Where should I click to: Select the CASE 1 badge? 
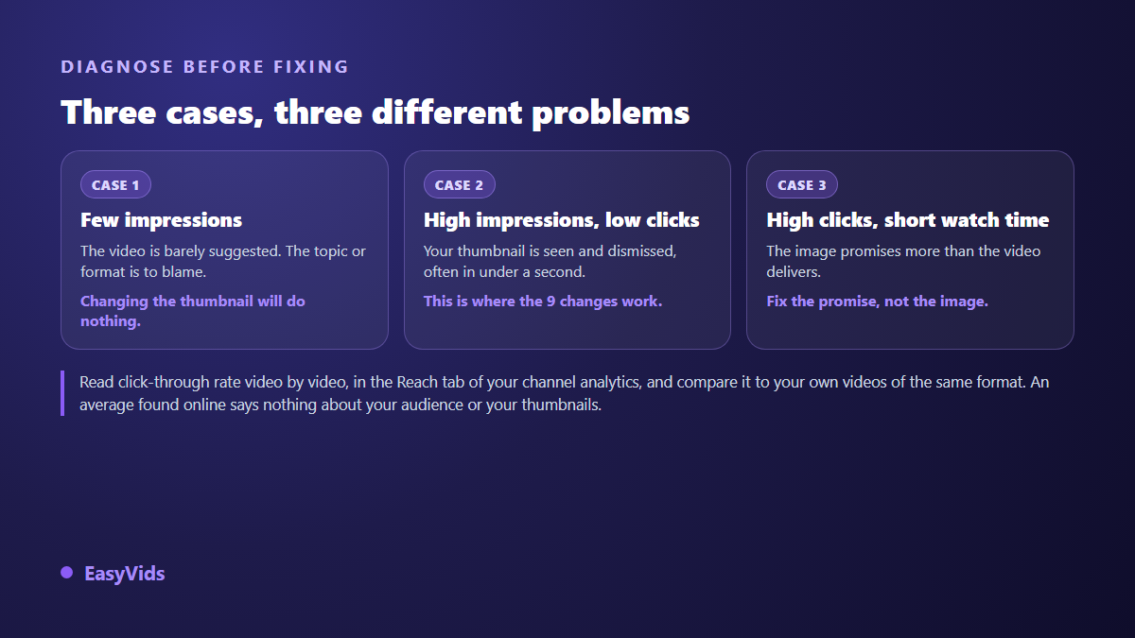point(115,185)
